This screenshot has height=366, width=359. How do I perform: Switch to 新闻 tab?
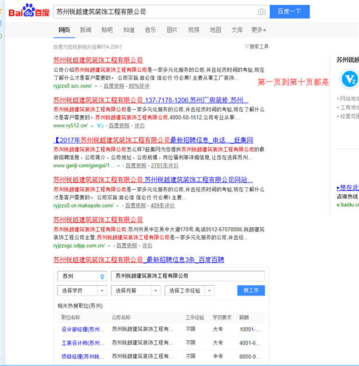[x=86, y=30]
